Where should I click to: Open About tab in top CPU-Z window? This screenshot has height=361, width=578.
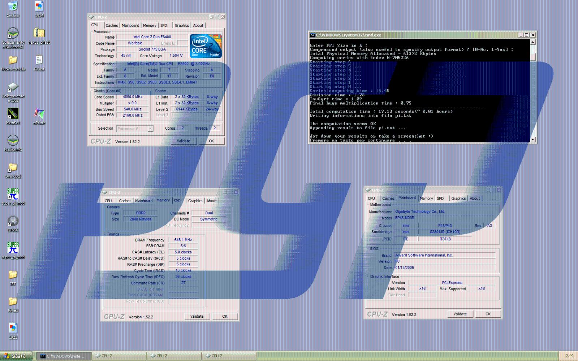[x=198, y=26]
